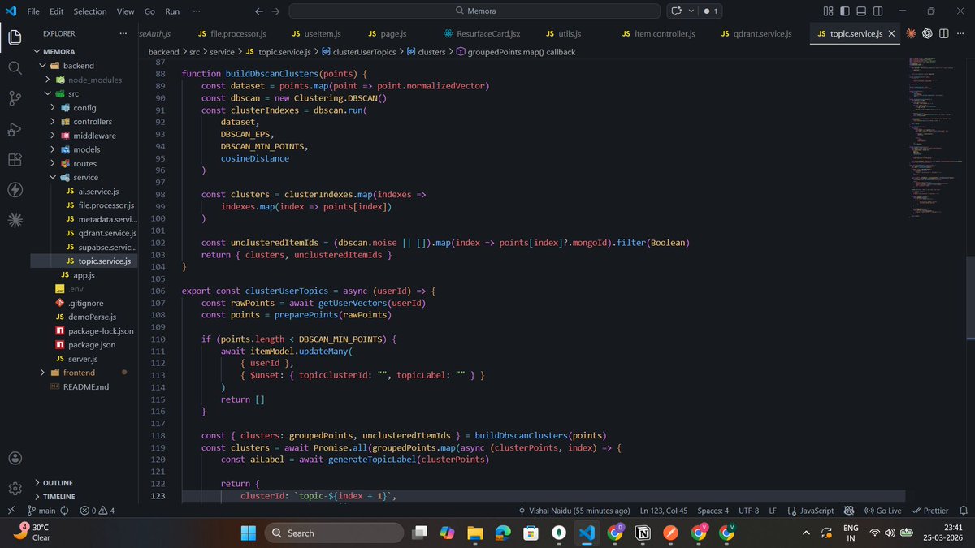The image size is (975, 548).
Task: Open the Accounts icon in the activity bar
Action: [15, 459]
